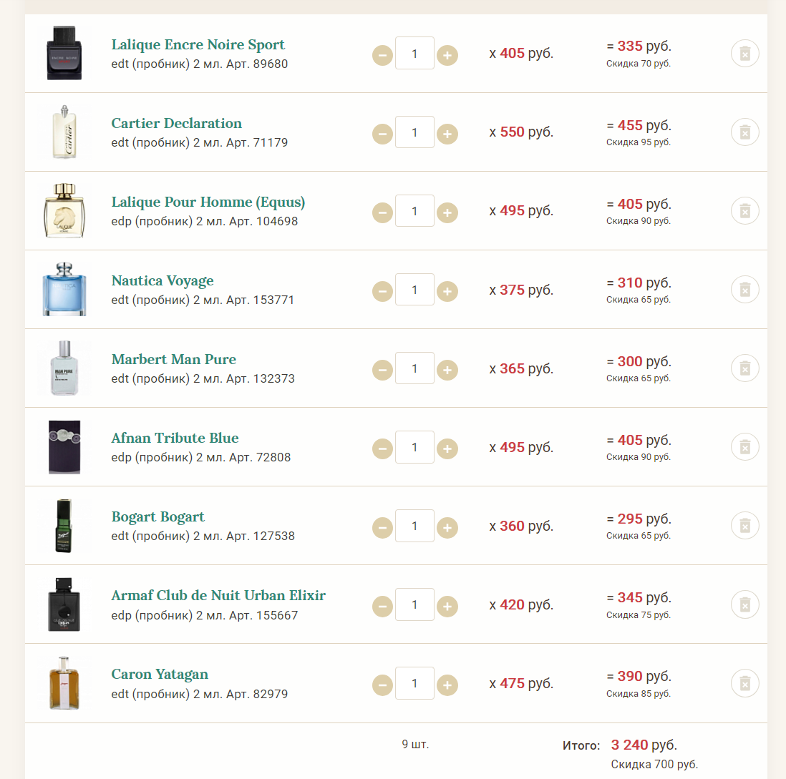Delete Afnan Tribute Blue from cart
Viewport: 786px width, 779px height.
[745, 447]
